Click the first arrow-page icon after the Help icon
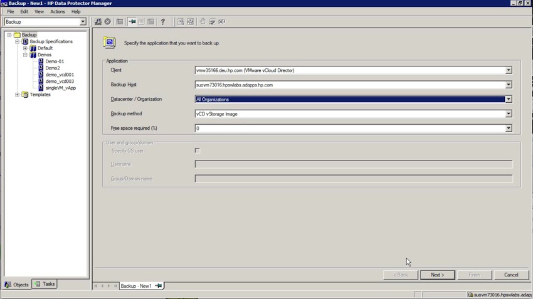The height and width of the screenshot is (299, 533). 181,22
